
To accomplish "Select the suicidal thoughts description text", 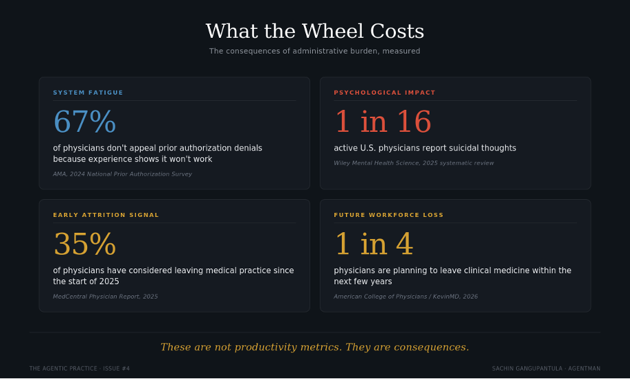I will (x=425, y=148).
